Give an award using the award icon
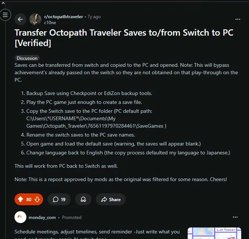The height and width of the screenshot is (239, 249). (83, 199)
